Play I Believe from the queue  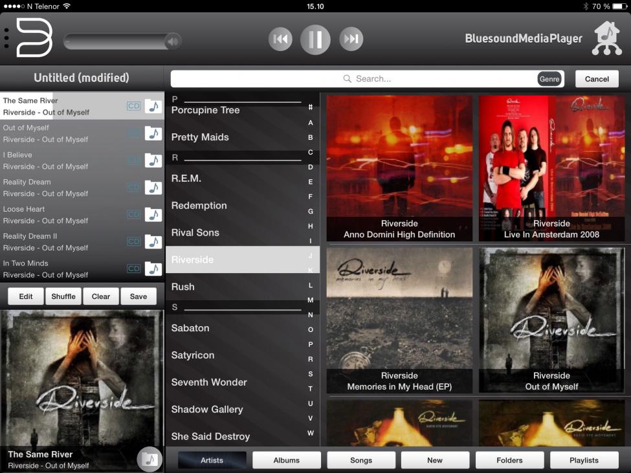pyautogui.click(x=82, y=160)
